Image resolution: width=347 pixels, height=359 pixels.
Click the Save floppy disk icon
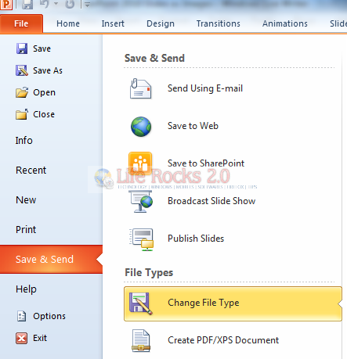click(22, 48)
